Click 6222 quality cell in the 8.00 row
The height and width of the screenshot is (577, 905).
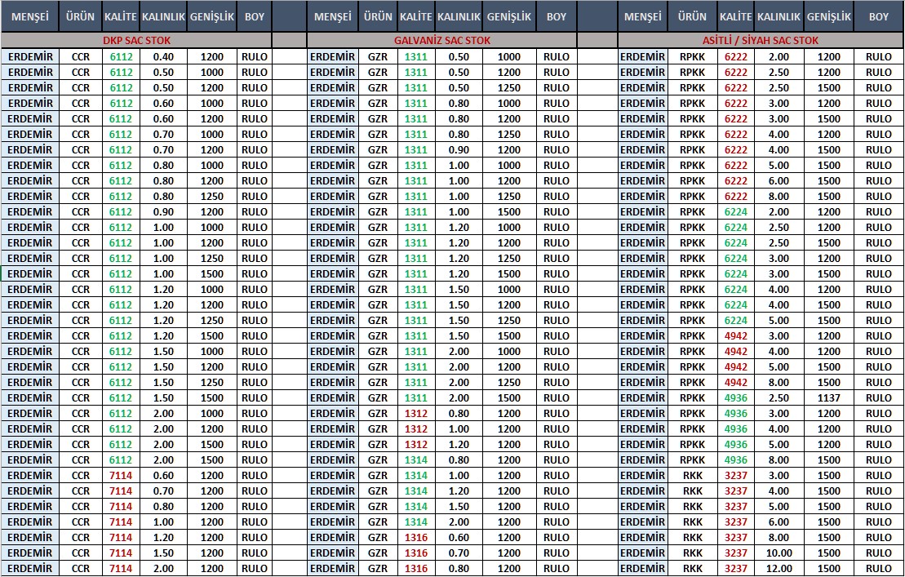tap(735, 196)
